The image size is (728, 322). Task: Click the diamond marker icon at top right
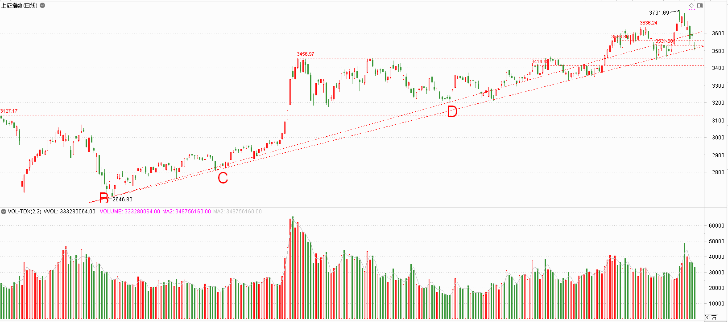(x=691, y=5)
